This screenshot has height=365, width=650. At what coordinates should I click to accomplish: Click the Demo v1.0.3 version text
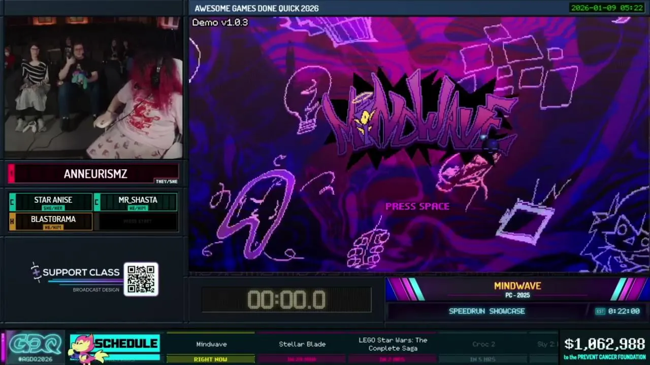(220, 22)
